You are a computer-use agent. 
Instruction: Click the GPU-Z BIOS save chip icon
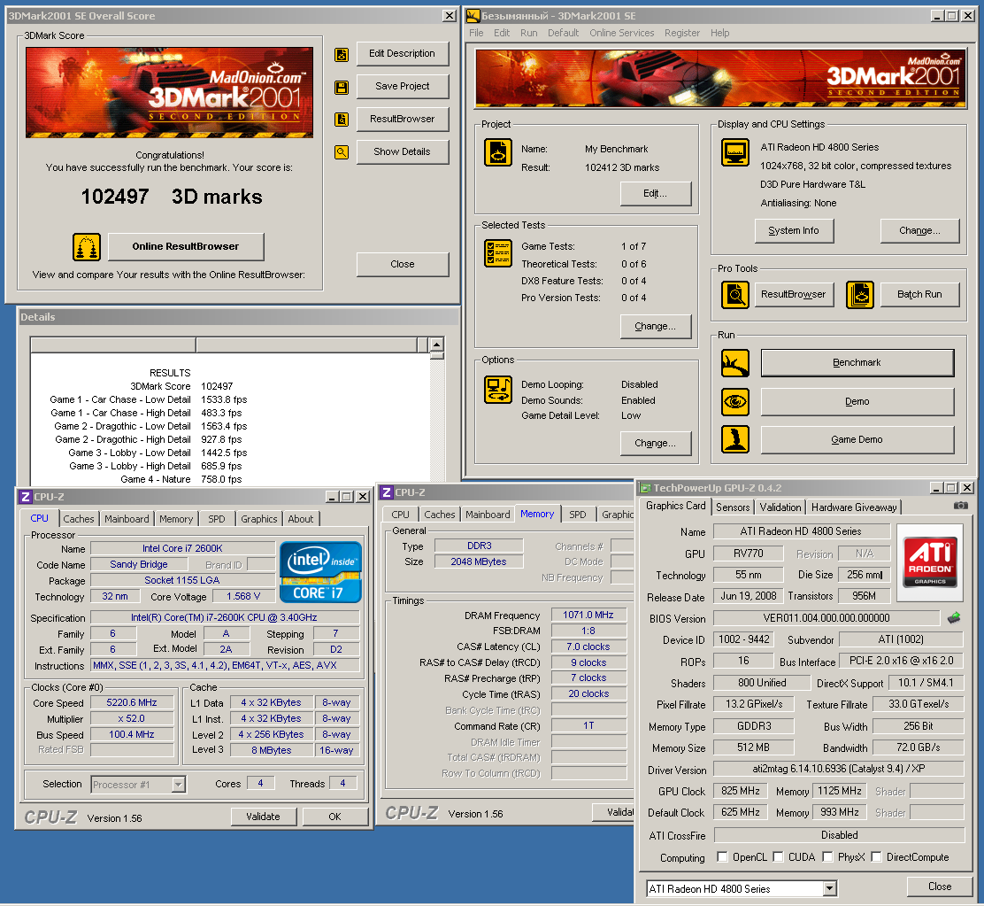954,618
